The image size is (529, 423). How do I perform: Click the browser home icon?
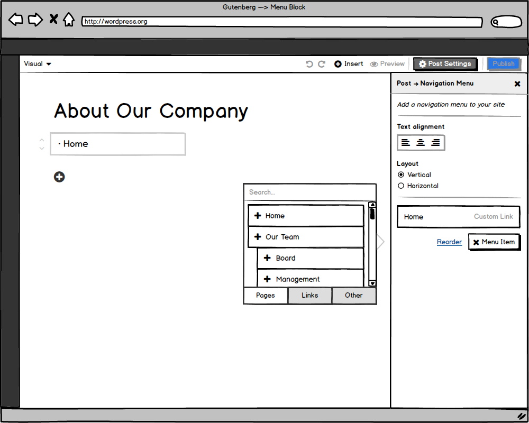(x=69, y=20)
